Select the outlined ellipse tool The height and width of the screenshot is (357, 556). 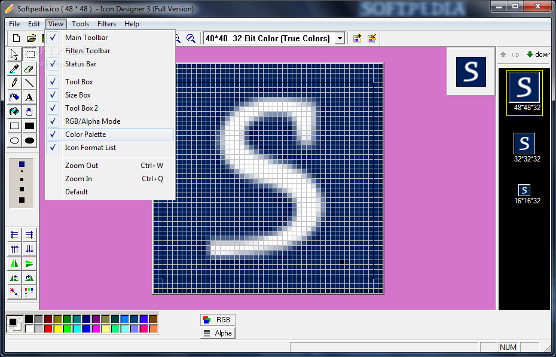(14, 141)
